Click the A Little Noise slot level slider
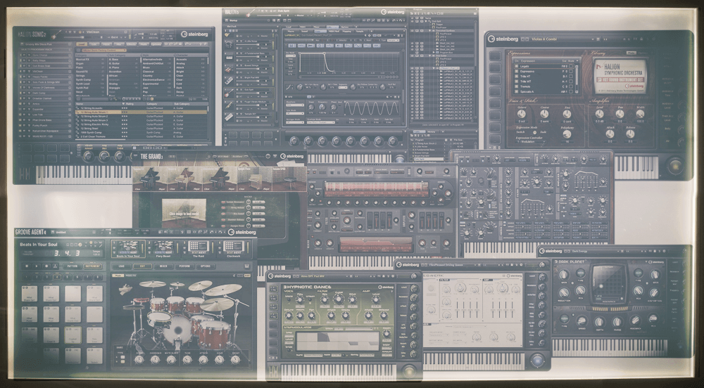 coord(247,44)
